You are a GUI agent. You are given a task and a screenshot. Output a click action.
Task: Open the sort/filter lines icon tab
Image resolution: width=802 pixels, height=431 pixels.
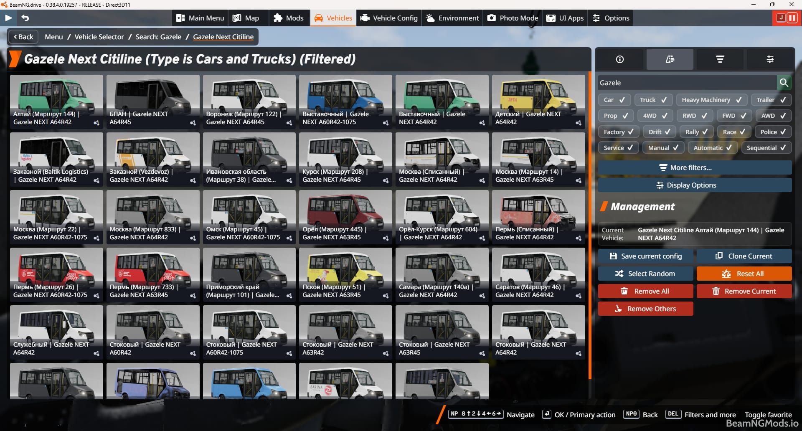(x=720, y=59)
